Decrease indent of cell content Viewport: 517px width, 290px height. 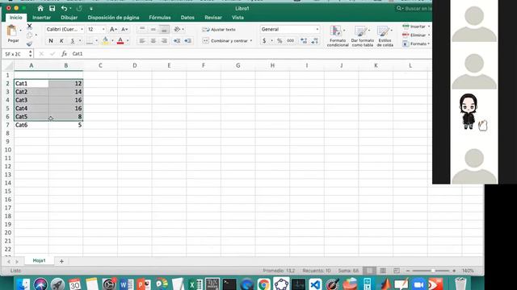tap(177, 41)
